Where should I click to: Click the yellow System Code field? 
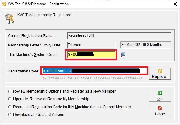[91, 55]
